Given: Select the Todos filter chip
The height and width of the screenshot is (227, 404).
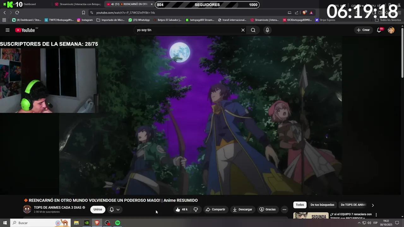Looking at the screenshot, I should pyautogui.click(x=300, y=205).
